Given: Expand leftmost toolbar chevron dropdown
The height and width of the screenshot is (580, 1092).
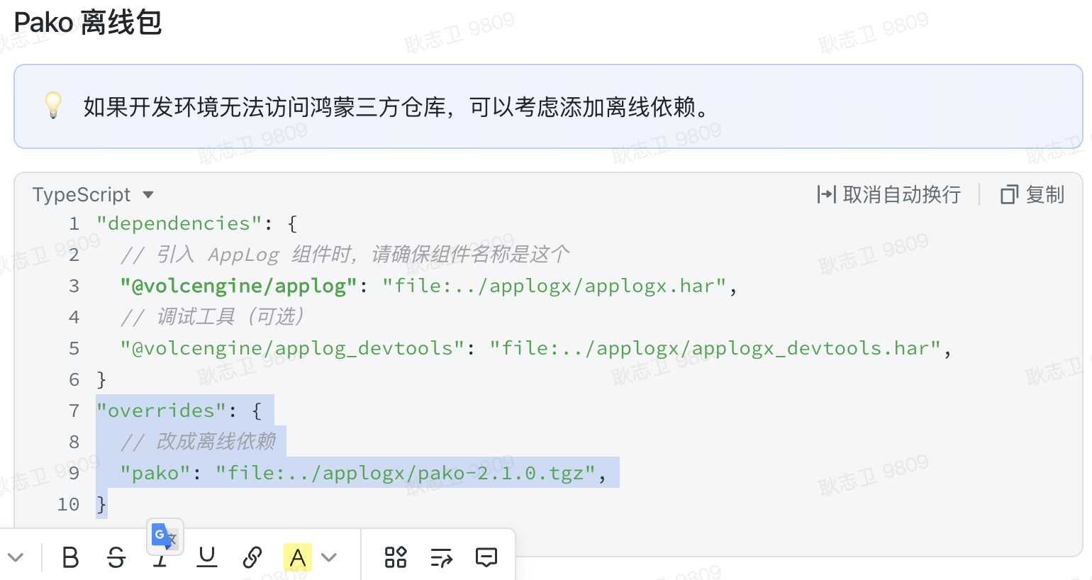Looking at the screenshot, I should (16, 557).
